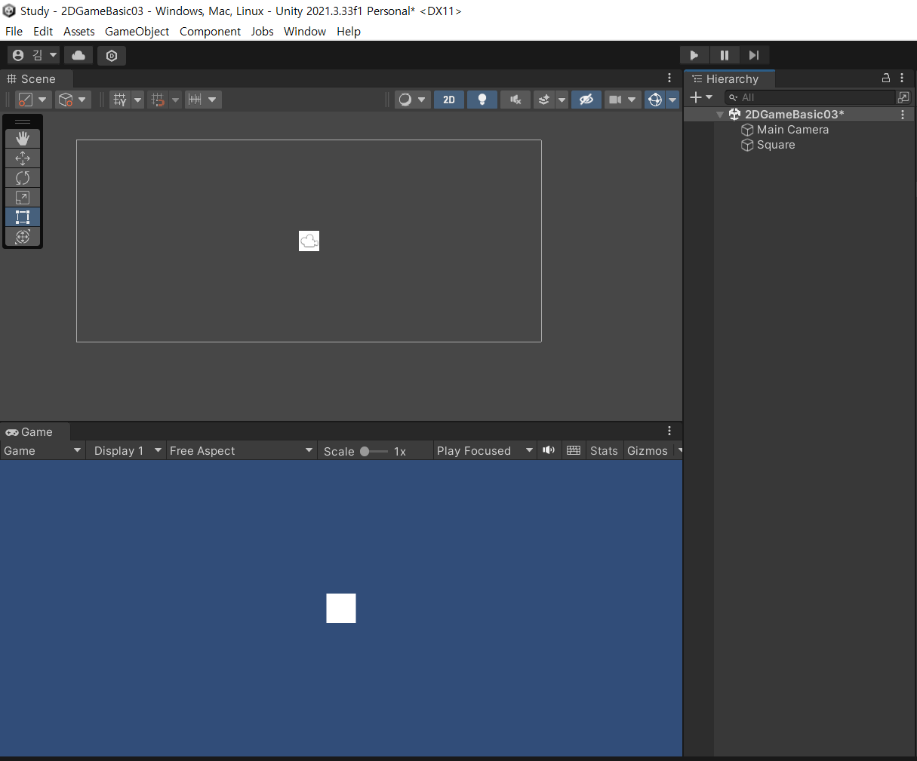Select Main Camera in Hierarchy
This screenshot has height=761, width=917.
[792, 130]
